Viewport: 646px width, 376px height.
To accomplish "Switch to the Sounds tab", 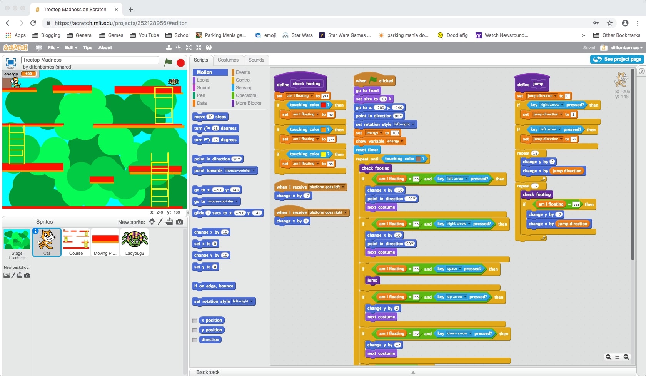I will pyautogui.click(x=256, y=60).
